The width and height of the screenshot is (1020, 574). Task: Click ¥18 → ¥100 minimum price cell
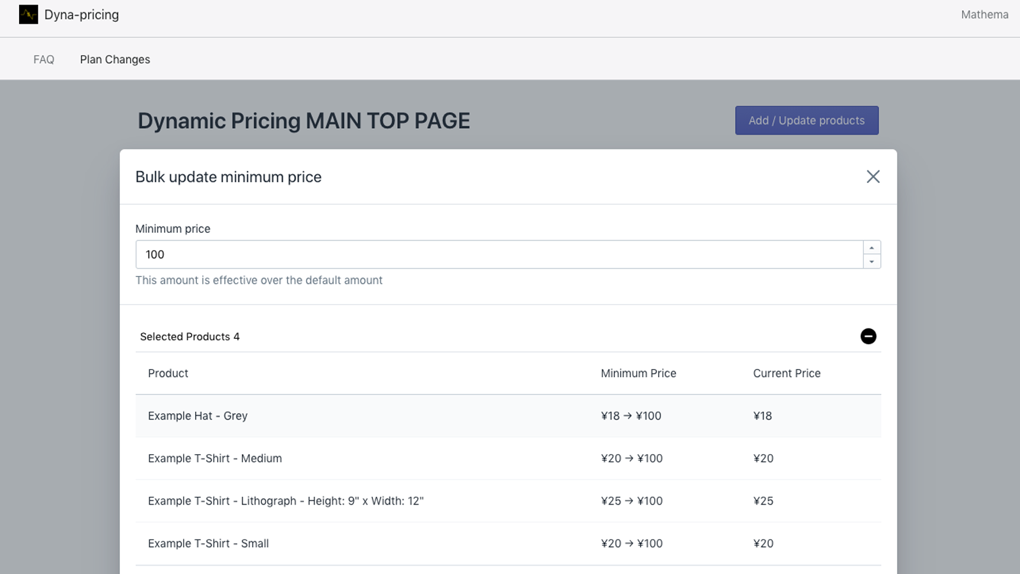(631, 416)
